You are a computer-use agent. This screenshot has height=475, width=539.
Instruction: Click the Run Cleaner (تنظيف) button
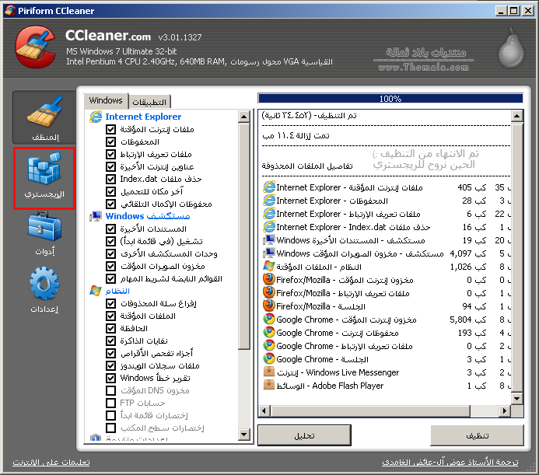coord(477,435)
